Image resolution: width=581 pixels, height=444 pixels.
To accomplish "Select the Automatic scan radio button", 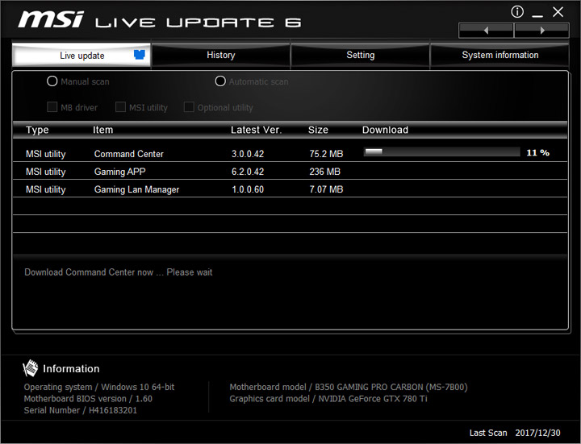I will coord(220,81).
